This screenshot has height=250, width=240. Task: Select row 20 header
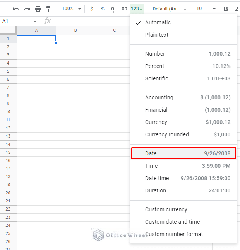(x=8, y=193)
